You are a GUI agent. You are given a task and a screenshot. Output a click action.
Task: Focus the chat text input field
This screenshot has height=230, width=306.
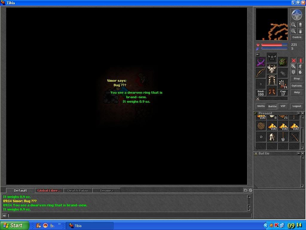coord(130,216)
